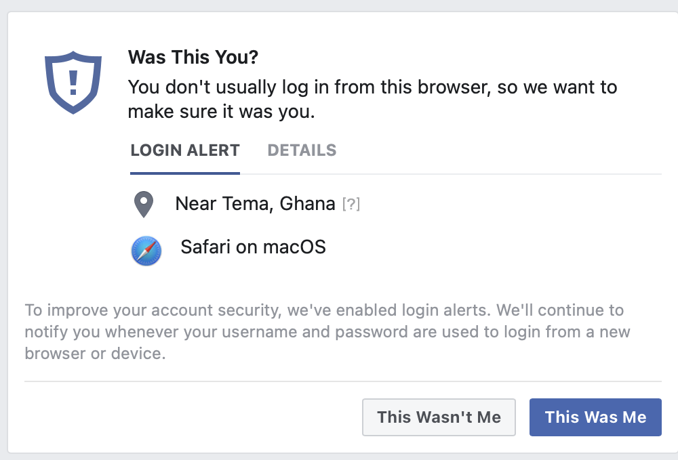Image resolution: width=678 pixels, height=460 pixels.
Task: Click the "Near Tema, Ghana" location text
Action: point(255,203)
